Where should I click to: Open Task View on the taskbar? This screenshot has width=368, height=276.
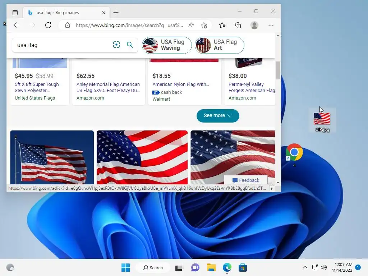[x=179, y=267]
